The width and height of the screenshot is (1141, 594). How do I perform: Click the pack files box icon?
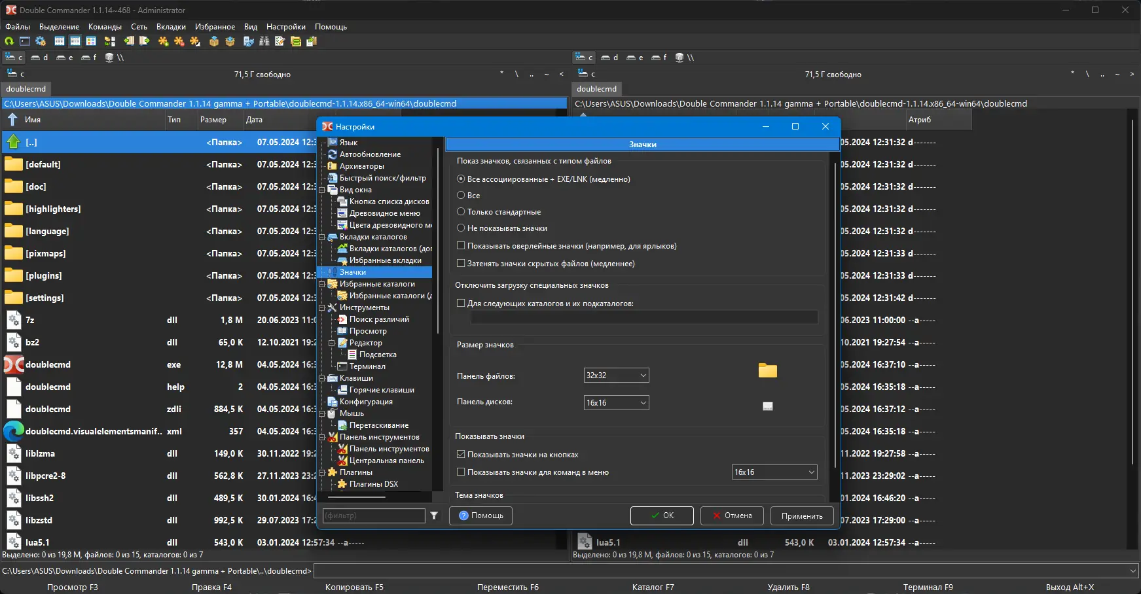click(x=214, y=41)
